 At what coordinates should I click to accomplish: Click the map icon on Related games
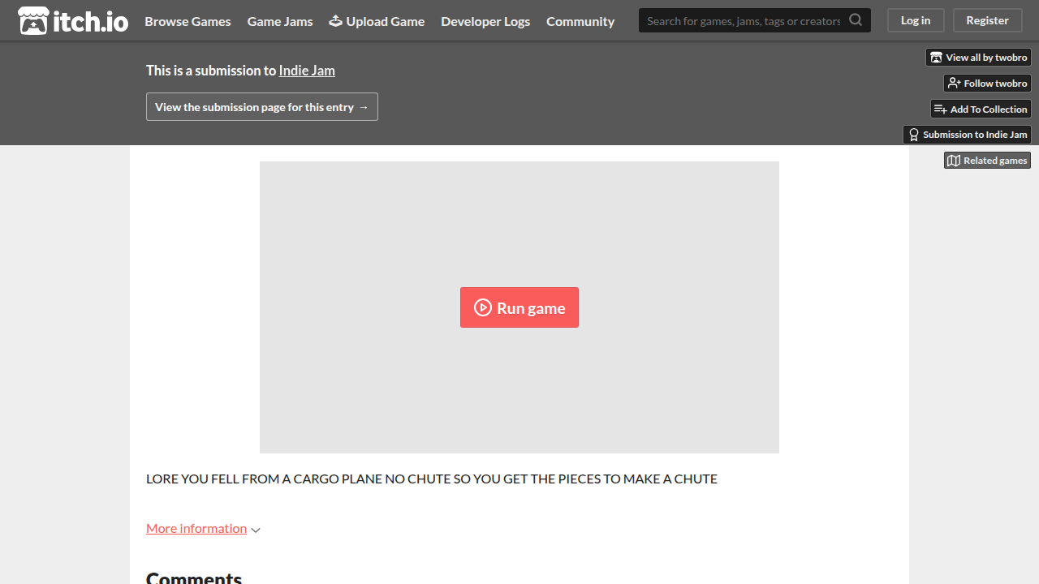click(954, 161)
